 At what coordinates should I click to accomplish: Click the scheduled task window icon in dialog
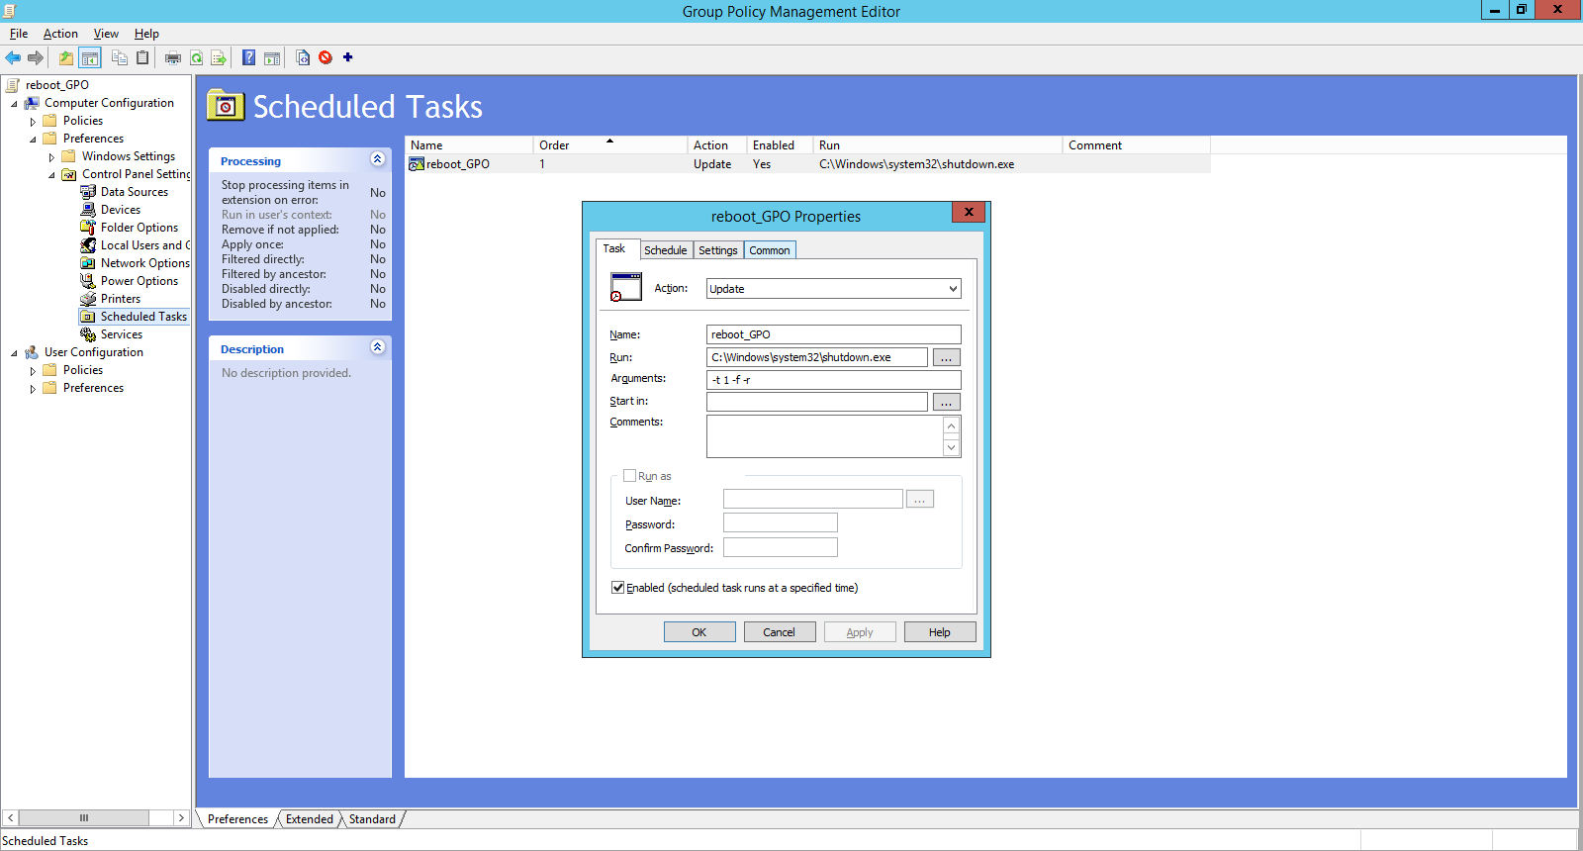[x=626, y=288]
